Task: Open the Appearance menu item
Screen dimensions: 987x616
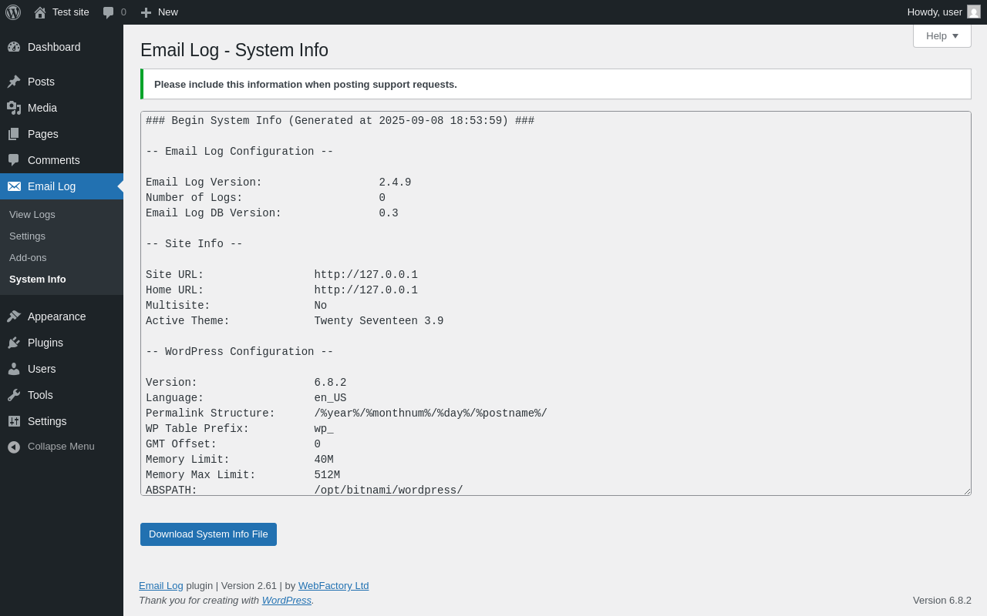Action: [62, 316]
